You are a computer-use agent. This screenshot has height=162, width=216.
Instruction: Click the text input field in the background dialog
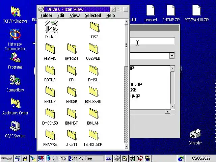152,41
